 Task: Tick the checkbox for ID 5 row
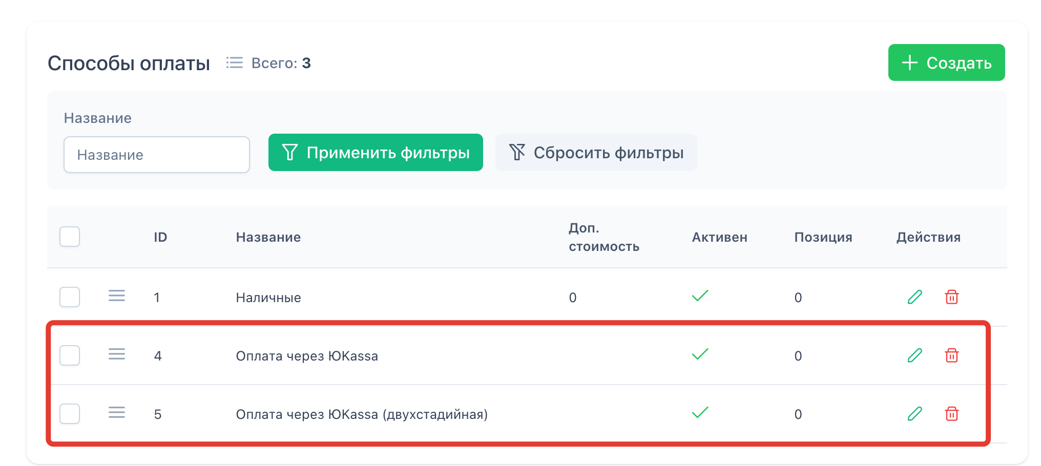click(x=70, y=414)
